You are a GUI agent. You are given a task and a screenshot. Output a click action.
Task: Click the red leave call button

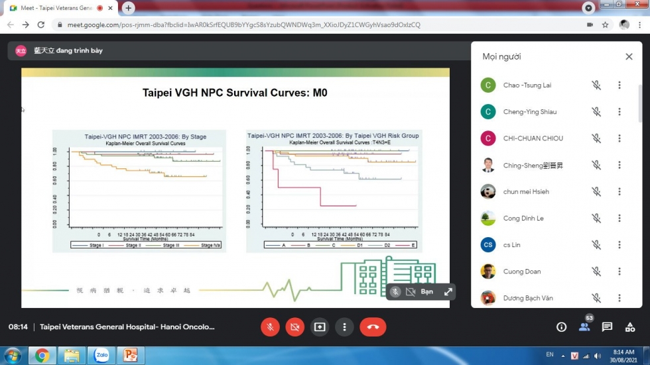click(373, 327)
